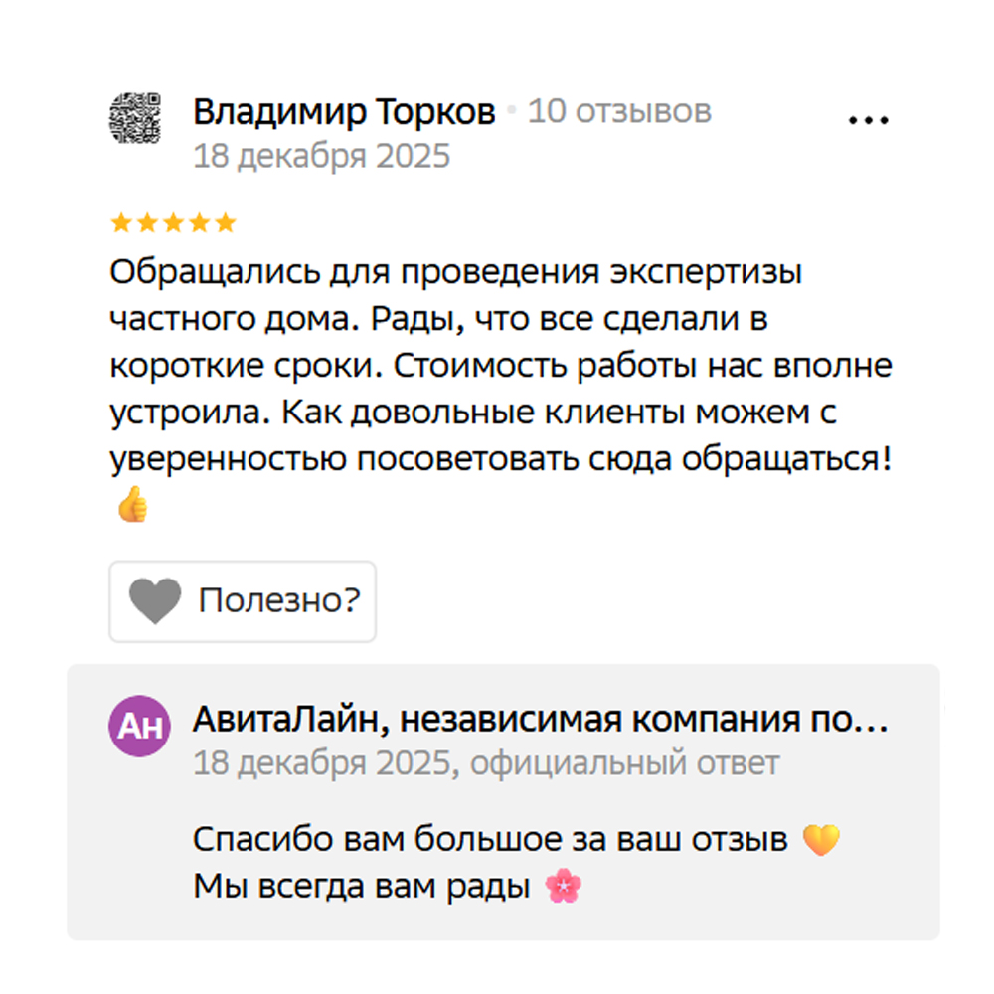The height and width of the screenshot is (994, 994).
Task: View the reviewer's "10 отзывов" count
Action: point(619,111)
